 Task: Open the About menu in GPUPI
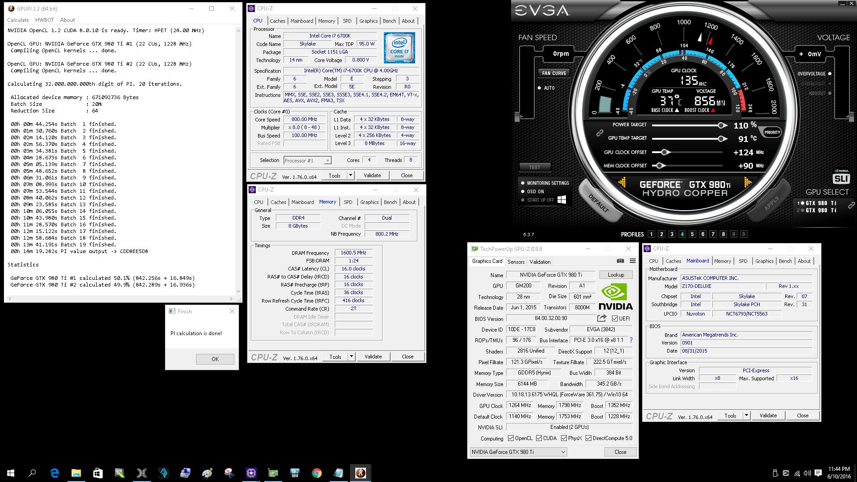pyautogui.click(x=67, y=20)
